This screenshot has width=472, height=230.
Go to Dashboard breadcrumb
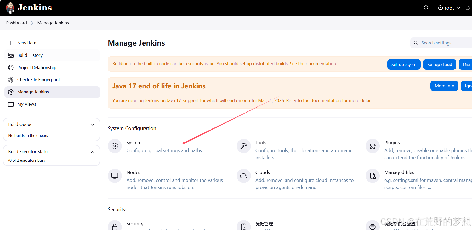16,23
